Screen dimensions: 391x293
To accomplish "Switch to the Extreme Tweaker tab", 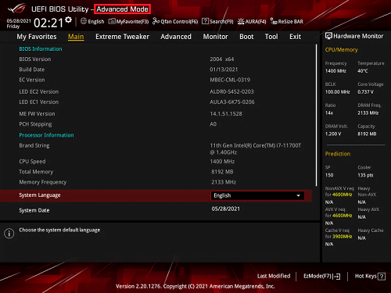I will coord(122,37).
